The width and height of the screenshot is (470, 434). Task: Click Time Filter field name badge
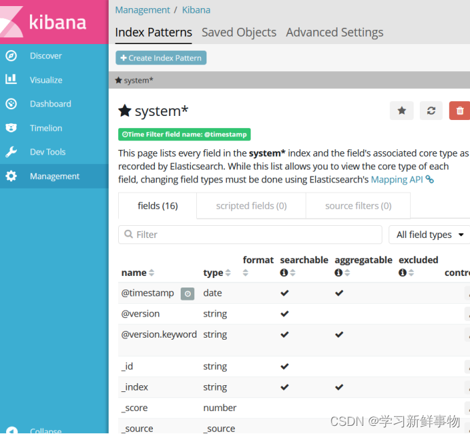[x=184, y=134]
